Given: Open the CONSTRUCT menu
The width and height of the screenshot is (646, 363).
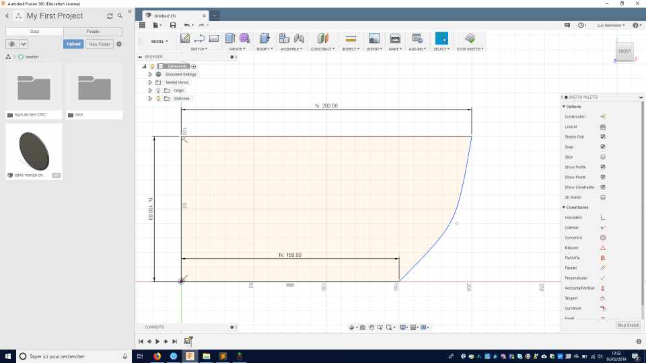Looking at the screenshot, I should [x=322, y=49].
